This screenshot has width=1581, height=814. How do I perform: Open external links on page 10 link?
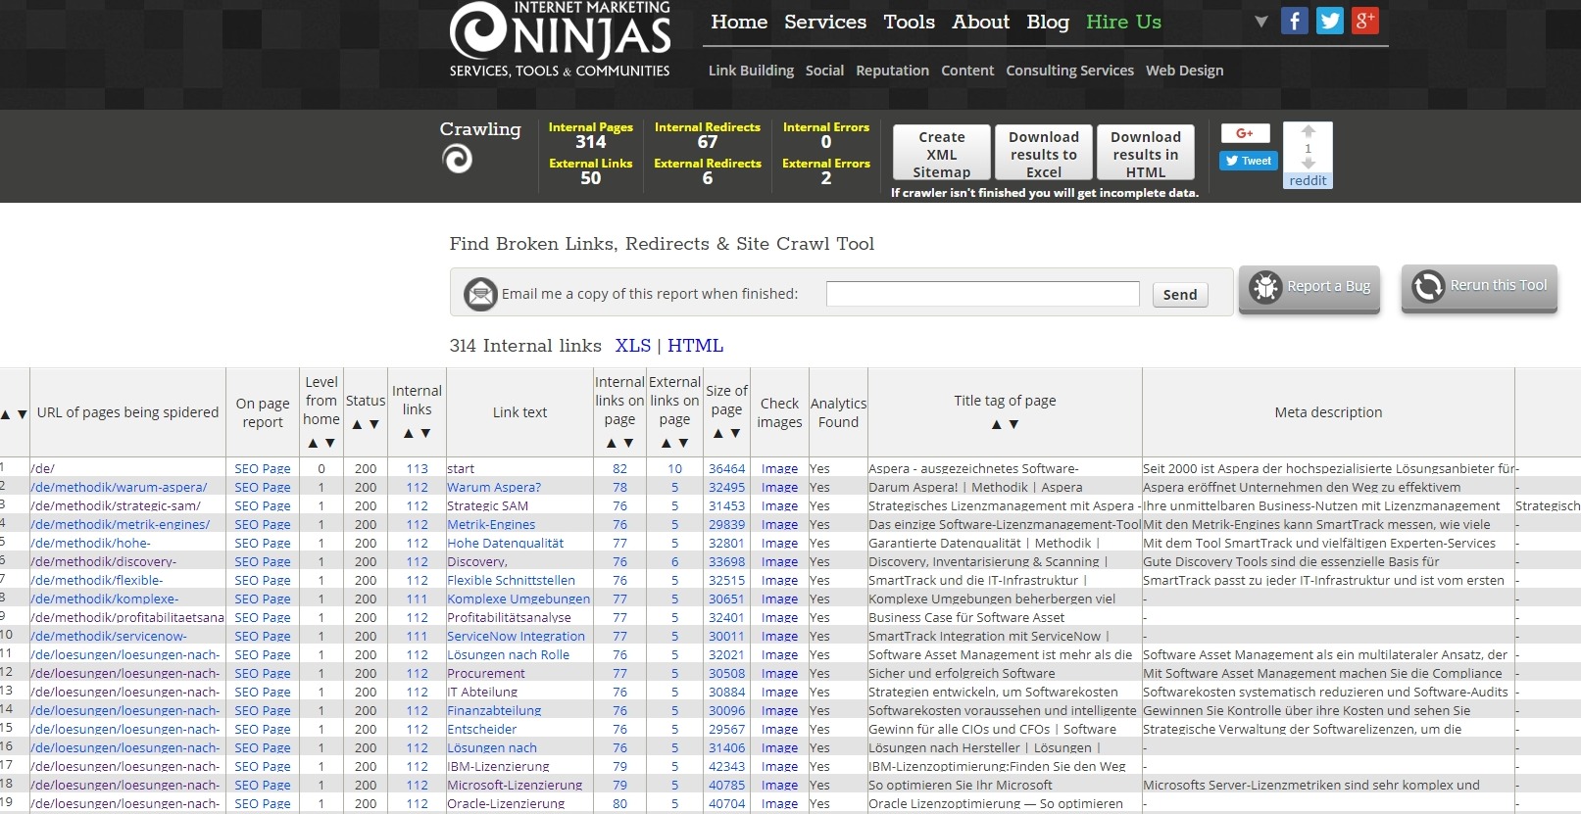coord(674,468)
